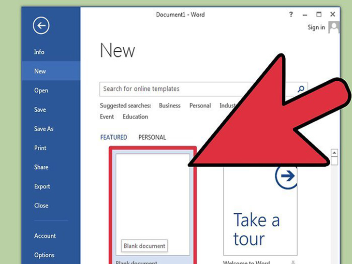Go to the Open page
Viewport: 352px width, 264px height.
click(x=41, y=90)
